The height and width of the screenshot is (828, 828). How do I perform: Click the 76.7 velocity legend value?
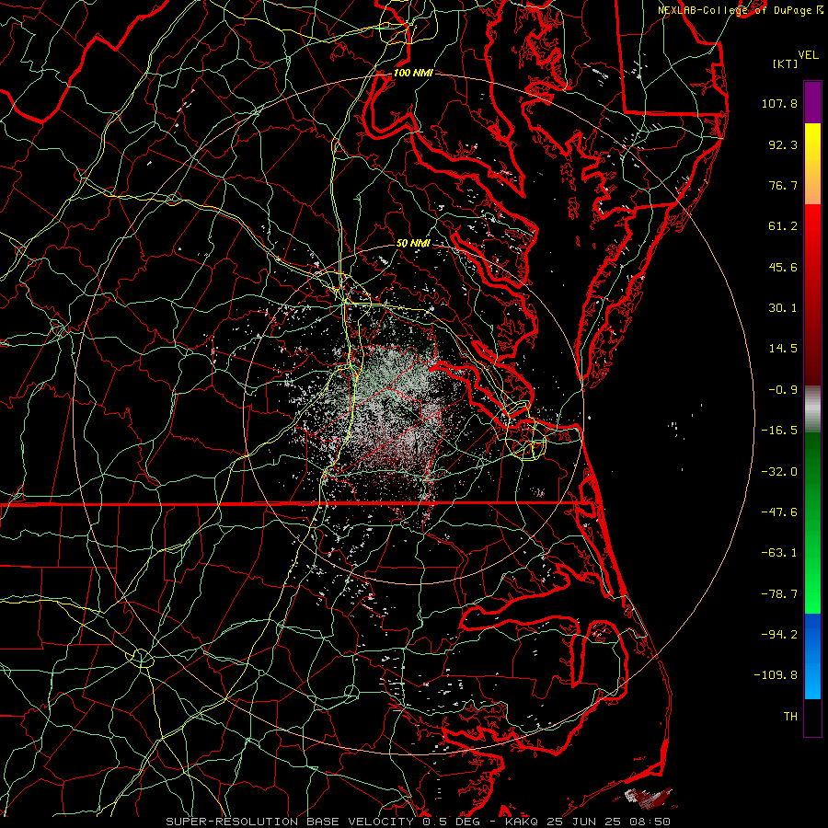click(x=783, y=185)
